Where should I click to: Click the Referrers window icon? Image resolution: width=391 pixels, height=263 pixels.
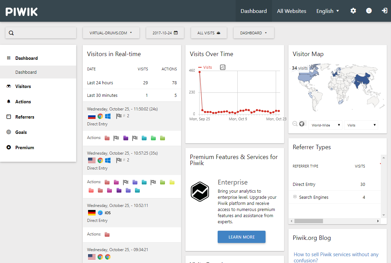tap(9, 117)
